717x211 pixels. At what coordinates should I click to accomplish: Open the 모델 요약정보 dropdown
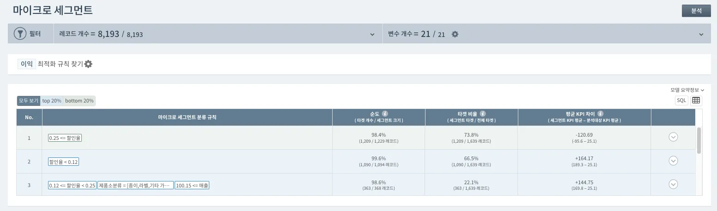pos(687,90)
